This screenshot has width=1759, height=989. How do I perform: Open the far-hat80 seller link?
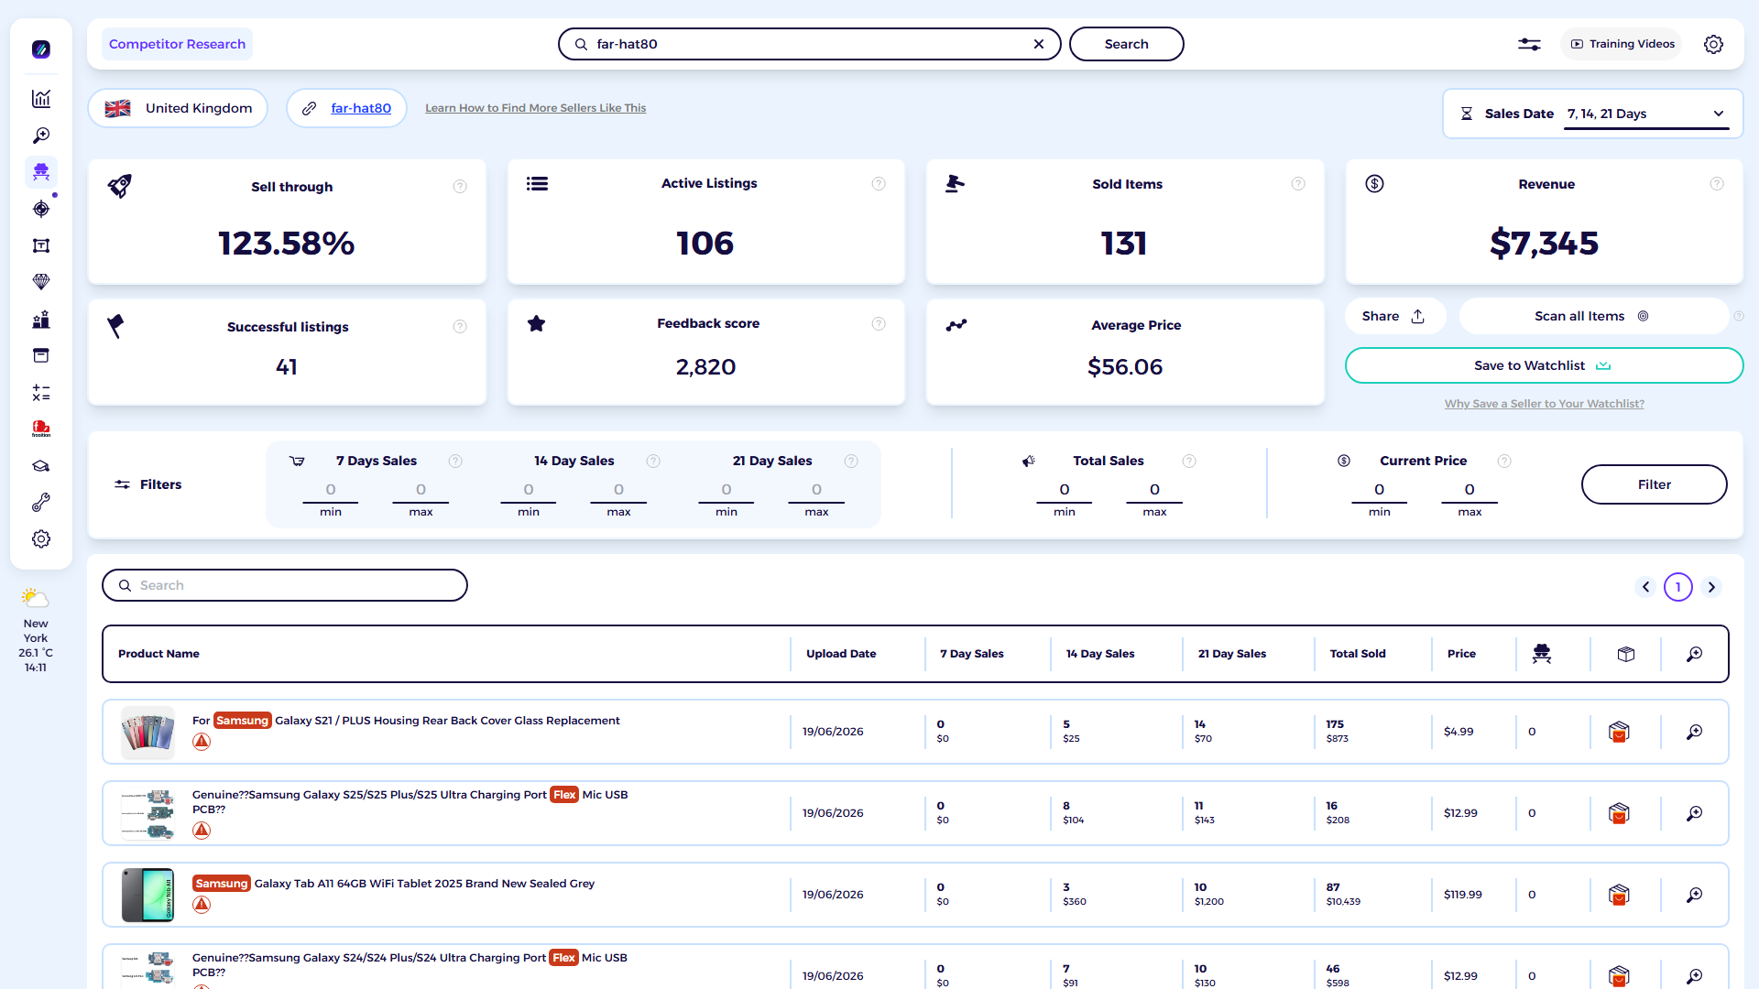click(x=361, y=108)
